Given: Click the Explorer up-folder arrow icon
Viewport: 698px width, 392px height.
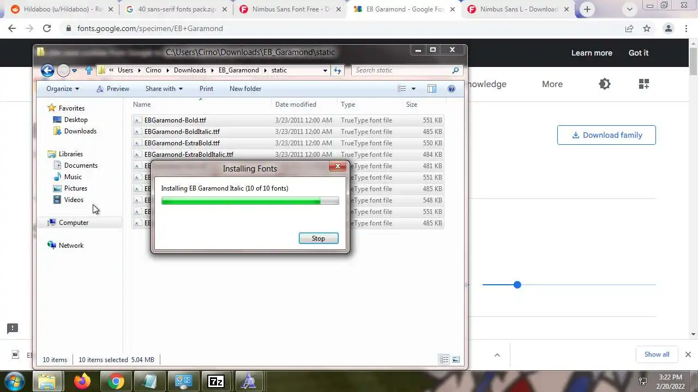Looking at the screenshot, I should pyautogui.click(x=89, y=70).
